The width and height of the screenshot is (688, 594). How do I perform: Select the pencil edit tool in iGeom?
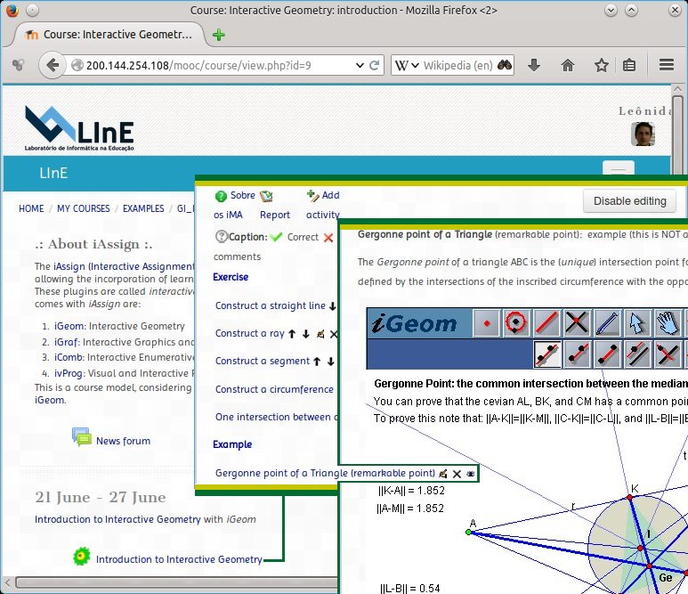pos(608,323)
